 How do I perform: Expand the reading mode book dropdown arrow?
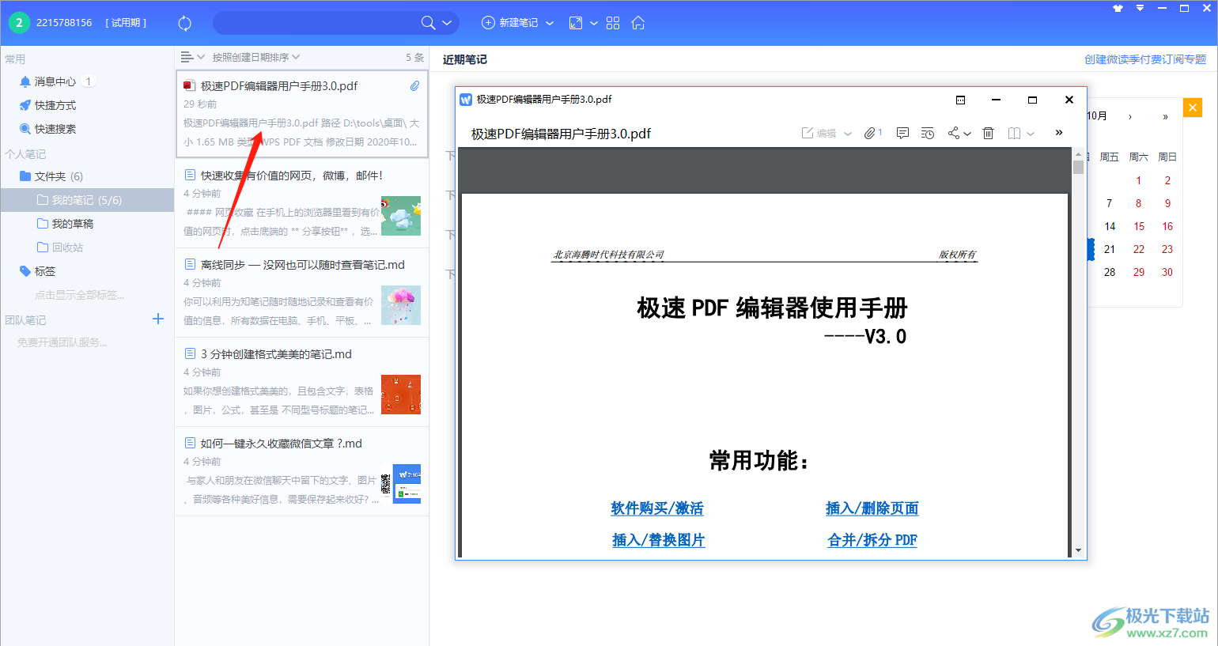pos(1031,134)
